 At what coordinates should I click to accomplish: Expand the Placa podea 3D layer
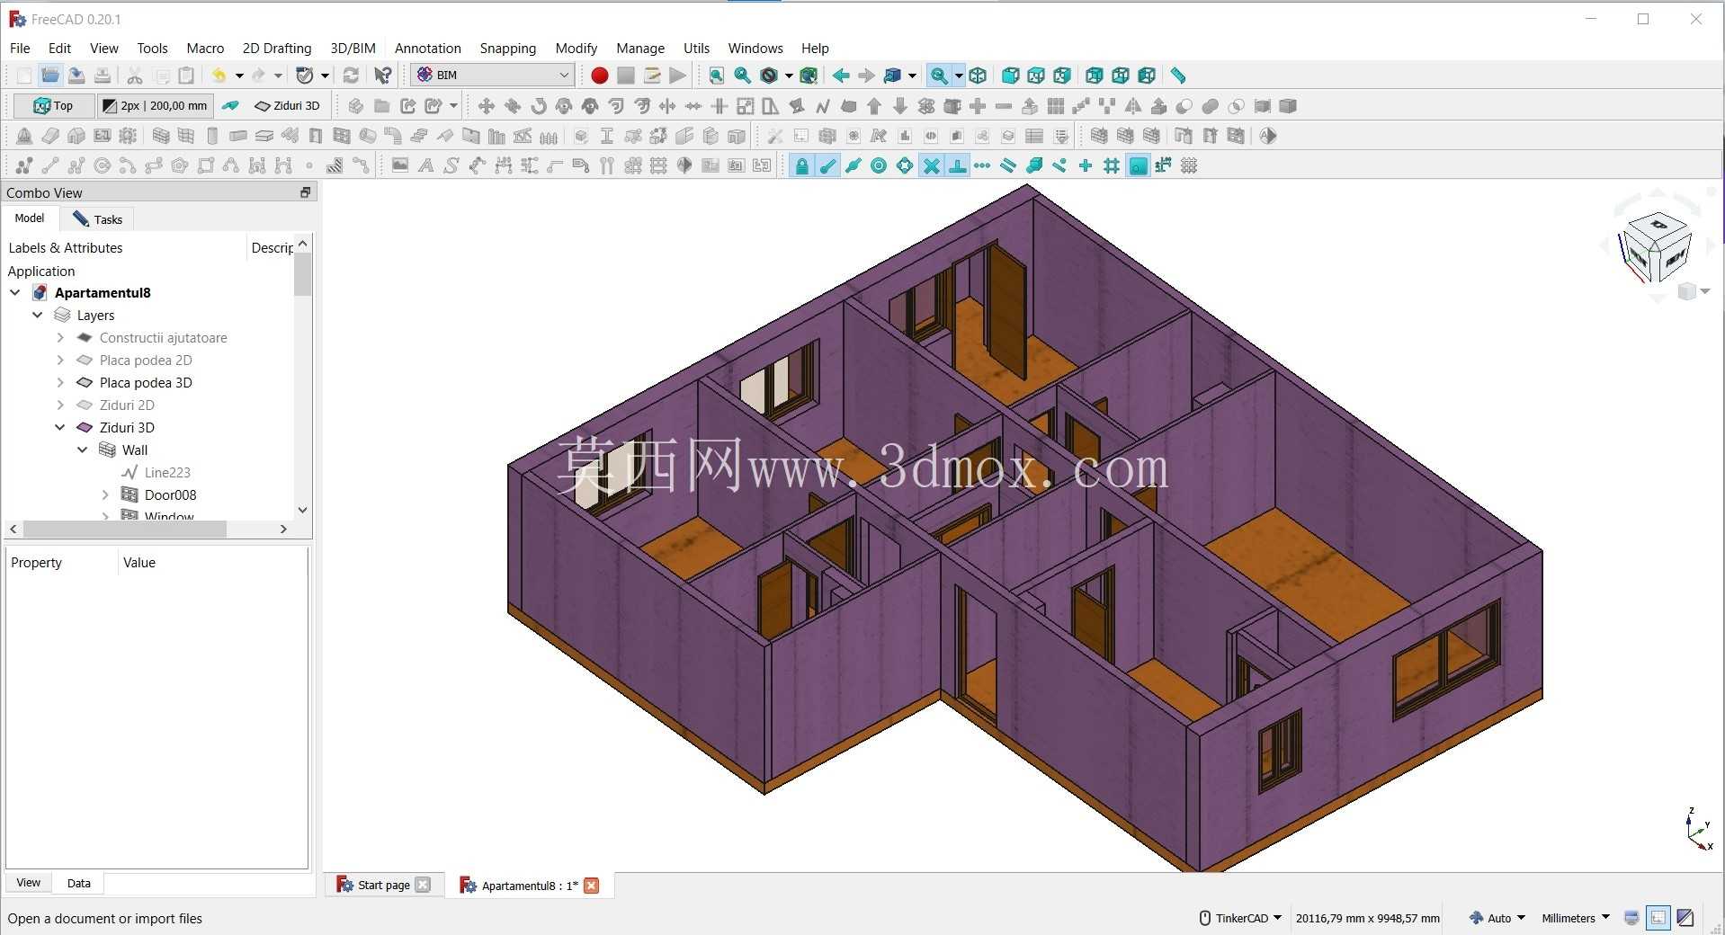pos(60,382)
